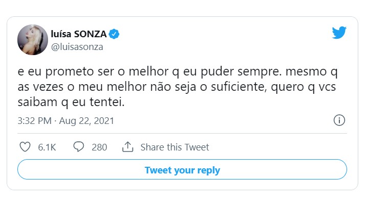The image size is (391, 203).
Task: Open luísa SONZA's round profile picture
Action: coord(32,40)
